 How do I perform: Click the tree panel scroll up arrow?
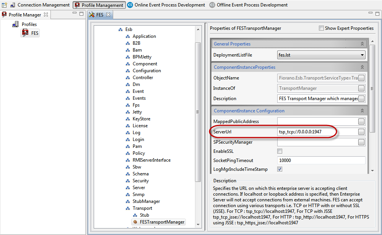(x=198, y=29)
